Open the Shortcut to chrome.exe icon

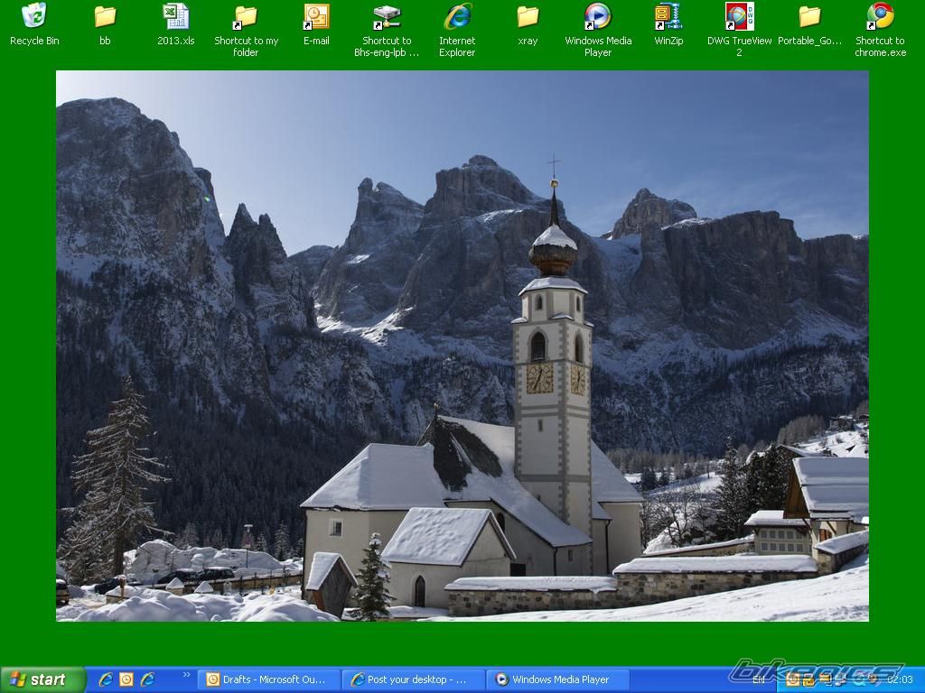click(880, 16)
